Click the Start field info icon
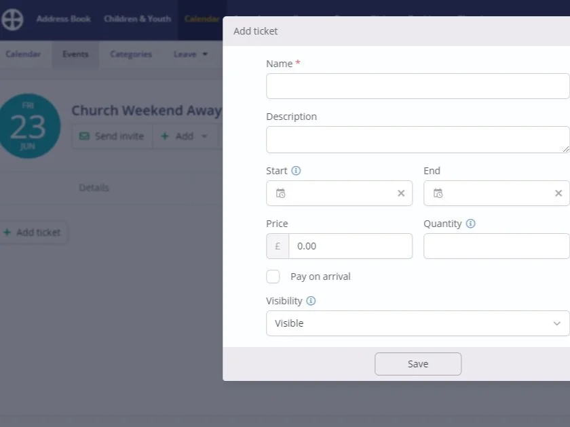Viewport: 570px width, 427px height. tap(296, 171)
